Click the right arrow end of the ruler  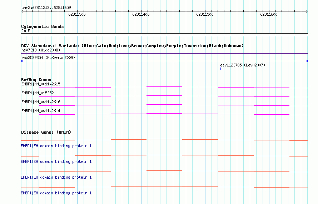point(307,11)
